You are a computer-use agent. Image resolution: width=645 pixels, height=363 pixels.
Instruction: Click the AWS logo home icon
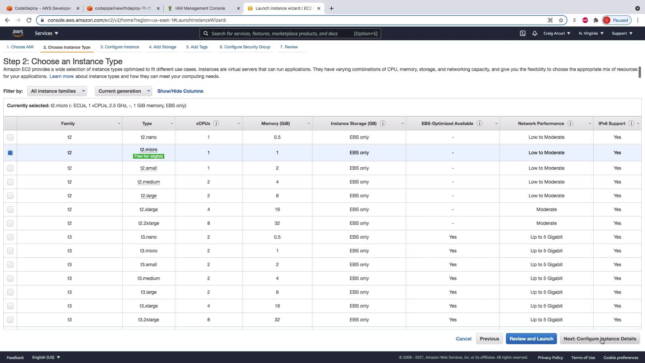18,33
